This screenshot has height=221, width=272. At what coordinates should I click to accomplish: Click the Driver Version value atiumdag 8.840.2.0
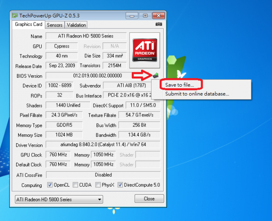pos(103,144)
